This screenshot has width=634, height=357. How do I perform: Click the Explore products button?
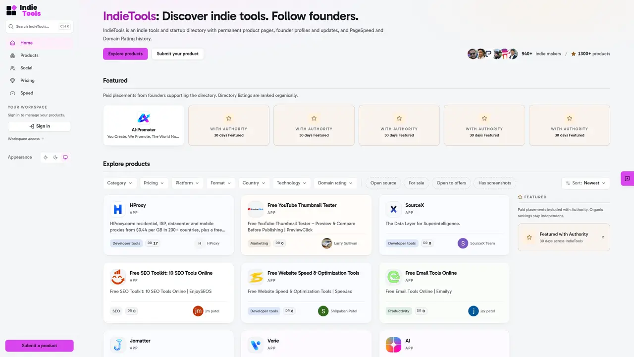(125, 54)
